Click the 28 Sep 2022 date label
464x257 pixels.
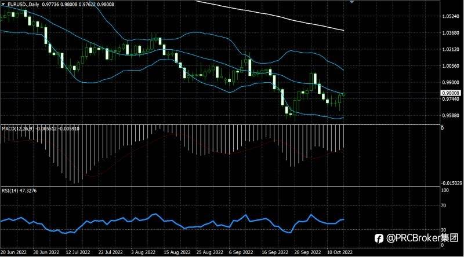tap(307, 252)
